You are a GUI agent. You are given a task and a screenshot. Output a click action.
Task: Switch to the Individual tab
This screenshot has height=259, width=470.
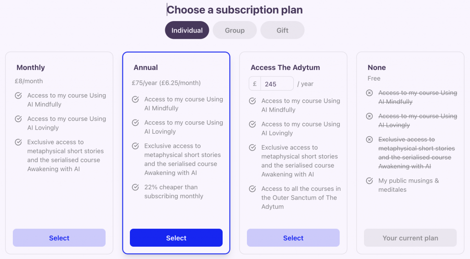(187, 30)
